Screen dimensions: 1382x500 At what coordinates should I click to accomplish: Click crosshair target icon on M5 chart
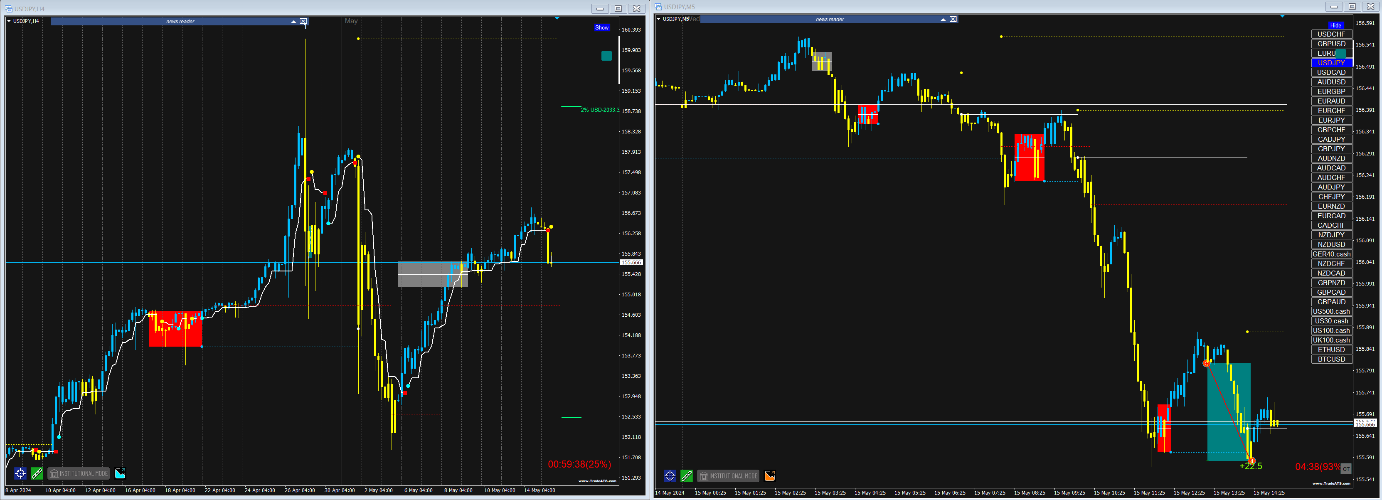coord(670,476)
